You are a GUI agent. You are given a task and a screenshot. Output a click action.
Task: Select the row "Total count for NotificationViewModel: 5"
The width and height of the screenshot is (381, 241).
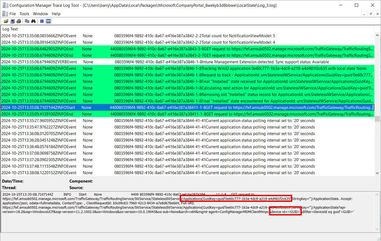click(187, 36)
